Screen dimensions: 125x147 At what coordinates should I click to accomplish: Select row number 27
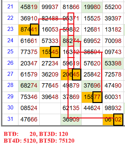(10, 74)
